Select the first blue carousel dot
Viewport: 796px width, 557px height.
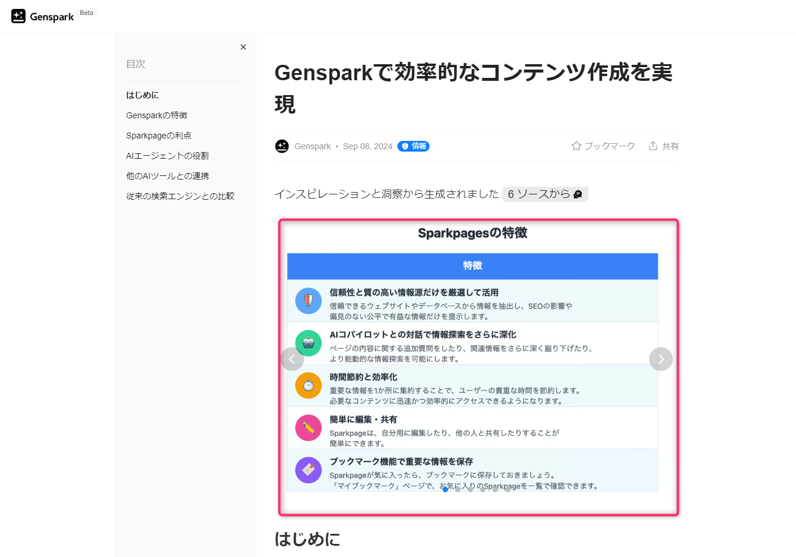(445, 489)
